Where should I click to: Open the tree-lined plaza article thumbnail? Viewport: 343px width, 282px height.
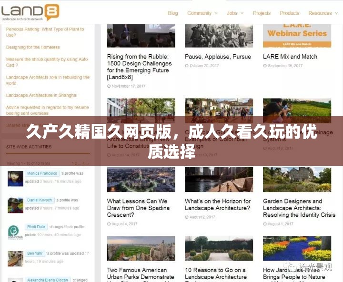(141, 111)
